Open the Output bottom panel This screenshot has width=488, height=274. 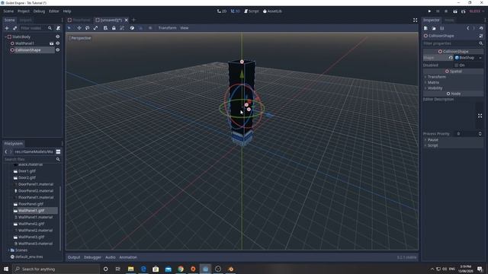pos(74,257)
